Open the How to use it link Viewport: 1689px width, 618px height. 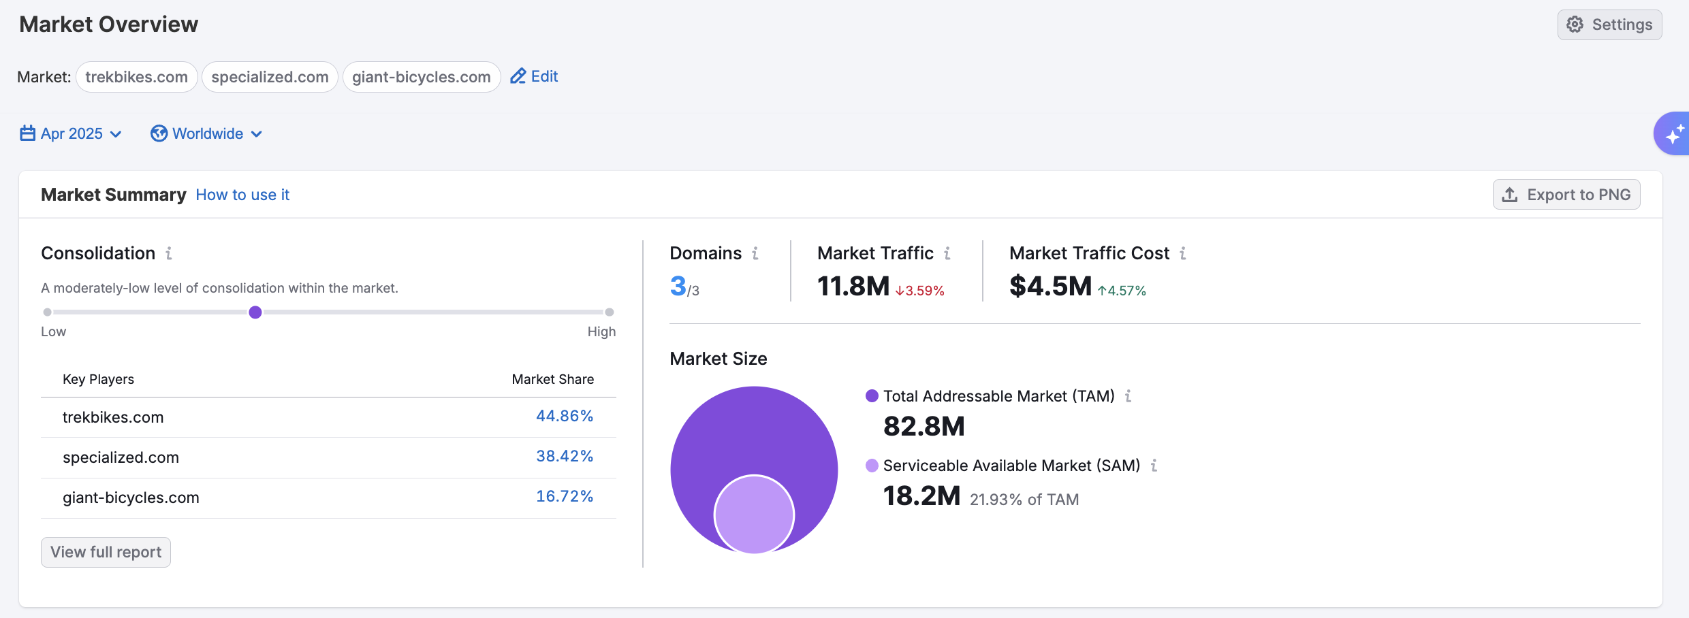tap(242, 195)
